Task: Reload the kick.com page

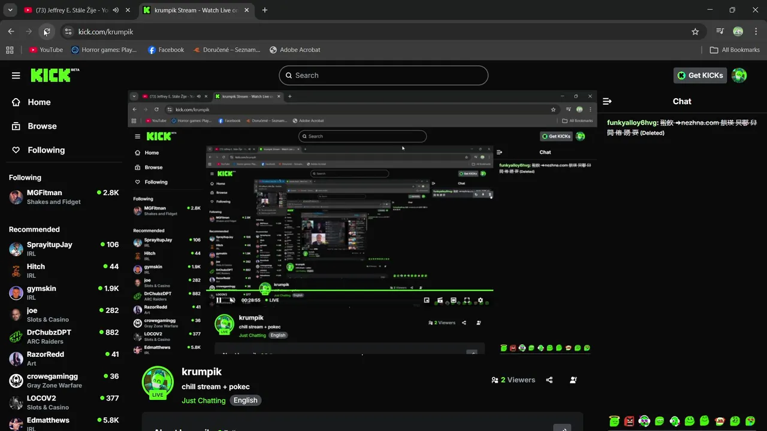Action: [46, 31]
